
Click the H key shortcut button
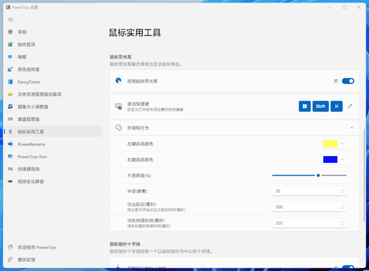[x=337, y=106]
